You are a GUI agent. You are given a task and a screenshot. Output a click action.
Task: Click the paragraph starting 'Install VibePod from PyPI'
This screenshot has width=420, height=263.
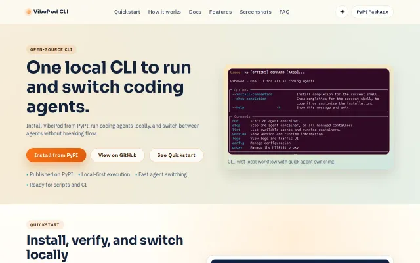(113, 130)
